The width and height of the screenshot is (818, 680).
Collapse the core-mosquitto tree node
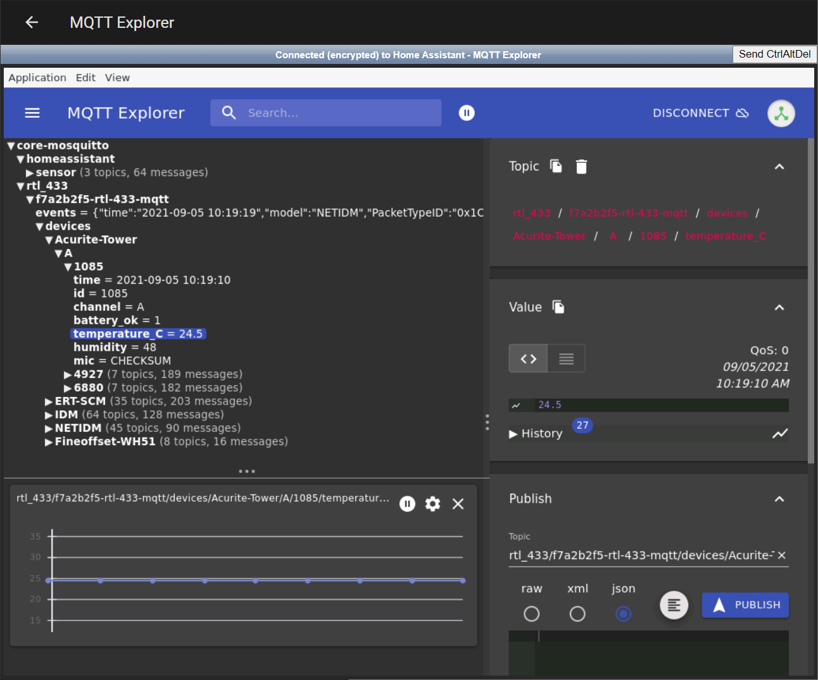click(11, 146)
